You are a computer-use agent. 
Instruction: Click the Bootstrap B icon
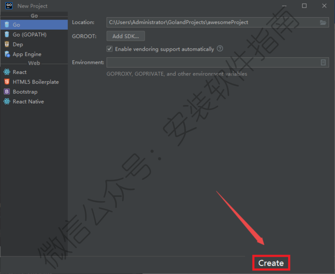pyautogui.click(x=7, y=92)
